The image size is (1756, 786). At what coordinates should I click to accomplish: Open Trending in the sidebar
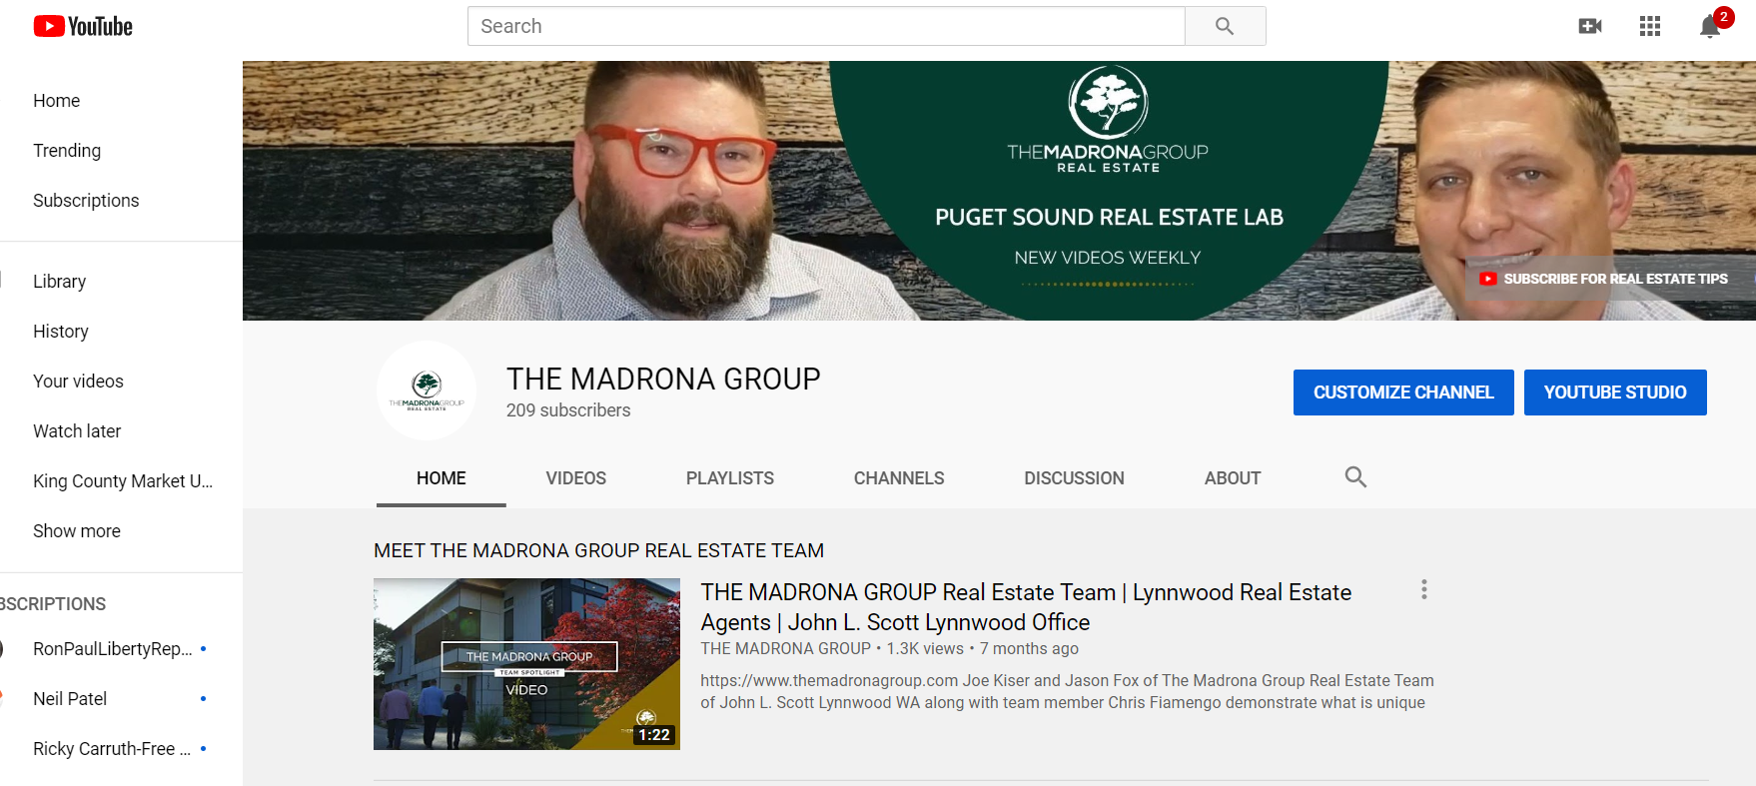pyautogui.click(x=67, y=151)
